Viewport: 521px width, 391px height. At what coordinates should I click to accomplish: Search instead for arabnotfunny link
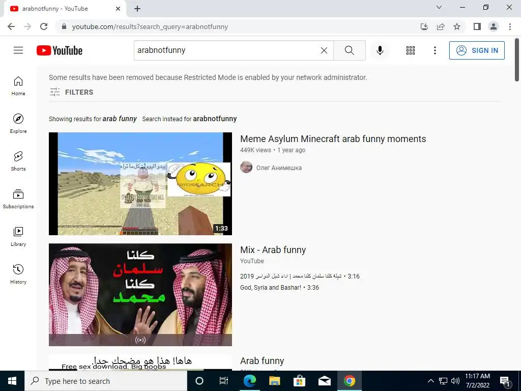[x=215, y=119]
